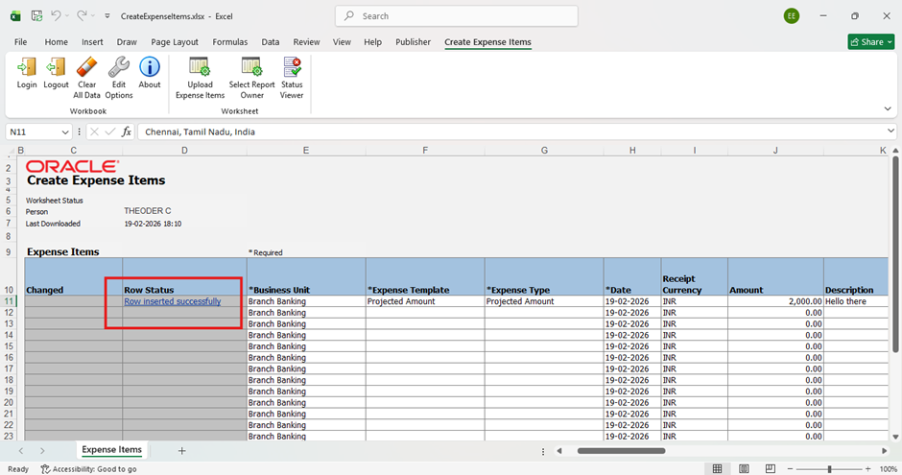The height and width of the screenshot is (475, 902).
Task: Click the Undo arrow icon
Action: 56,16
